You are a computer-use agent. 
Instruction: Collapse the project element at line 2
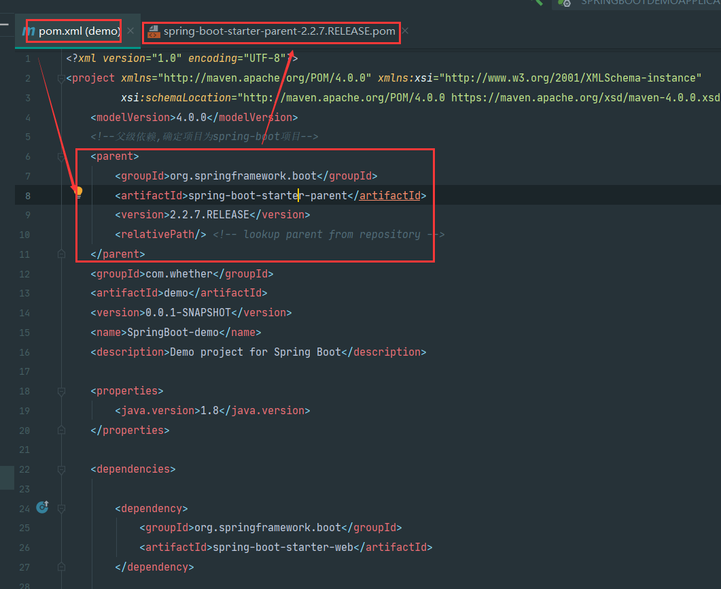(x=61, y=79)
